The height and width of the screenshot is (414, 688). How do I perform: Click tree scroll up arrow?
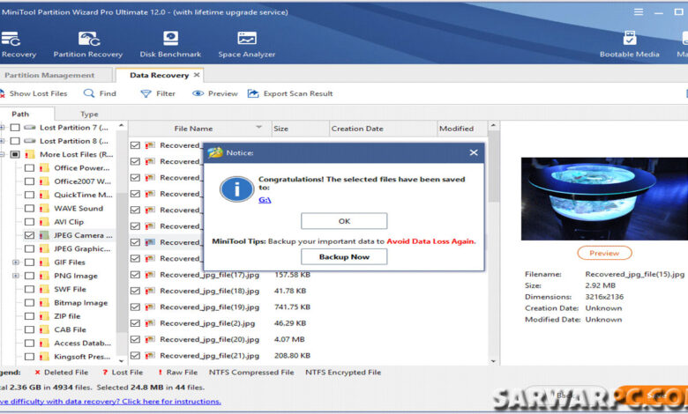pos(122,126)
